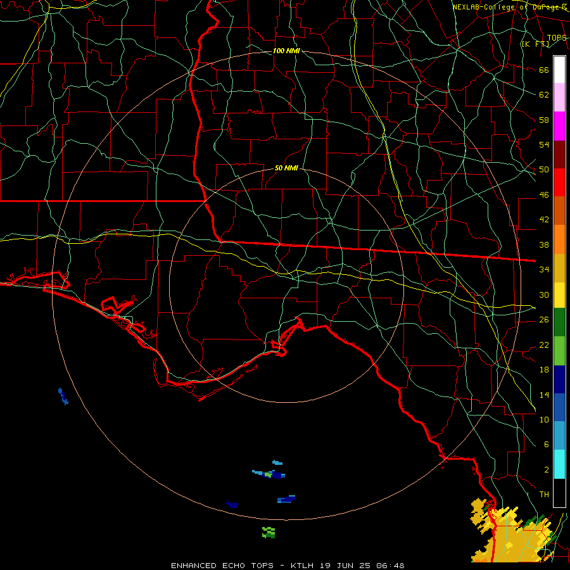Click the "TOPS" legend title
Screen dimensions: 570x570
[x=557, y=38]
